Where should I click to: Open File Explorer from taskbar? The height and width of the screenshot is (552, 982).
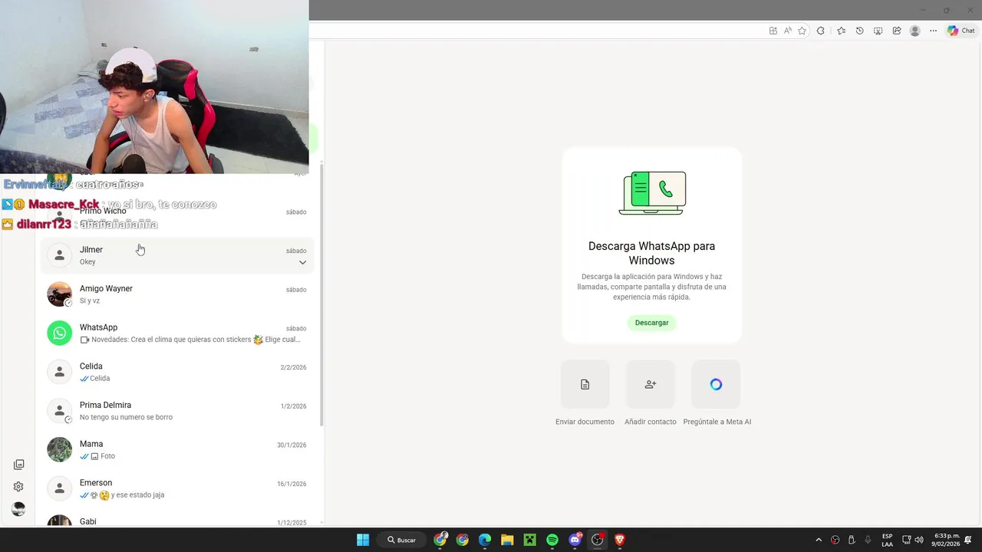507,540
